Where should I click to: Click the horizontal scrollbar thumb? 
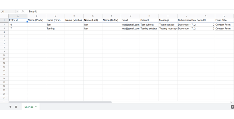60,102
